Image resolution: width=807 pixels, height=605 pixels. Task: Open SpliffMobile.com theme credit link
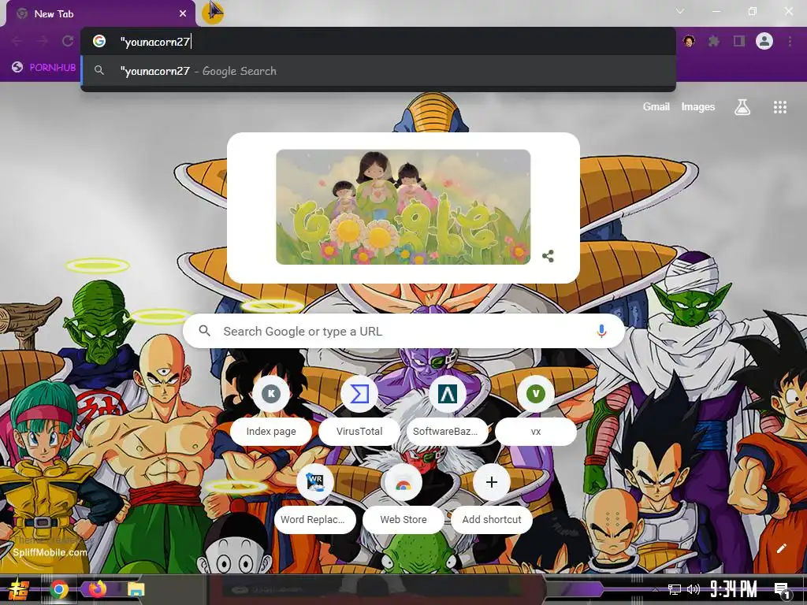[50, 552]
